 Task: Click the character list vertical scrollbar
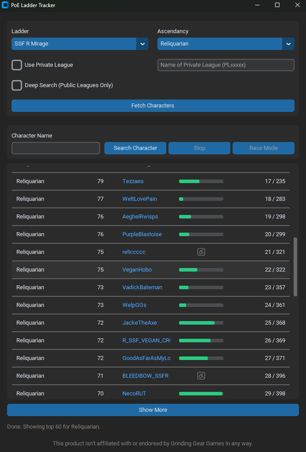[295, 267]
